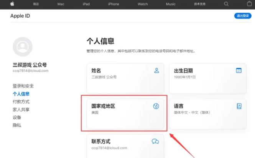Click the Apple logo in the navigation bar
Image resolution: width=255 pixels, height=158 pixels.
pos(12,4)
